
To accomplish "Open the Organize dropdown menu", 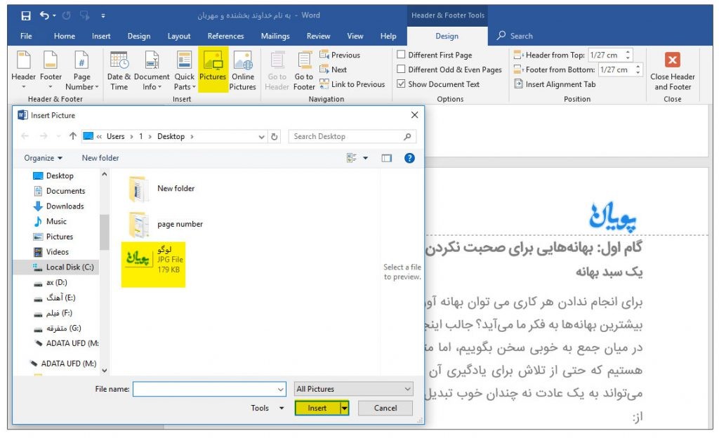I will pos(44,158).
